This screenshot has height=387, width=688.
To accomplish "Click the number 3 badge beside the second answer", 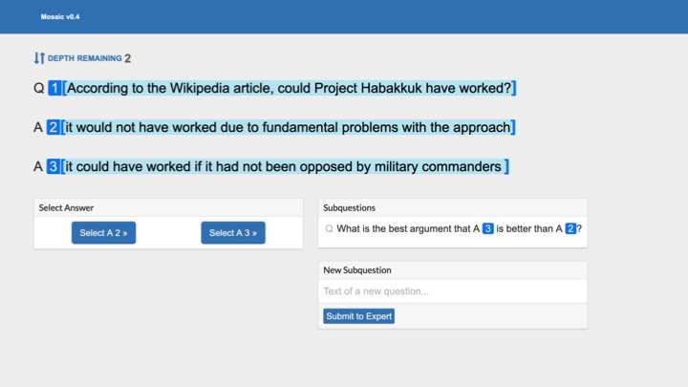I will click(x=54, y=167).
